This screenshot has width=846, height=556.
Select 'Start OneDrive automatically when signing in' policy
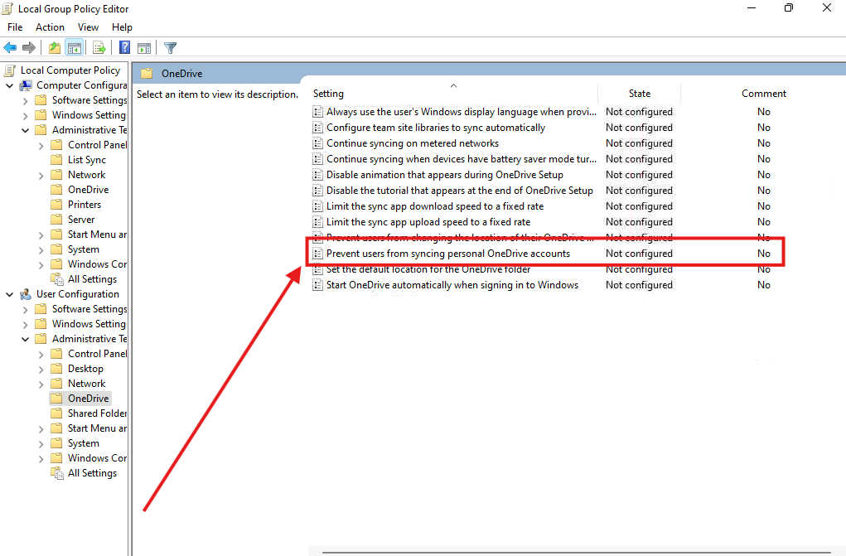point(452,284)
